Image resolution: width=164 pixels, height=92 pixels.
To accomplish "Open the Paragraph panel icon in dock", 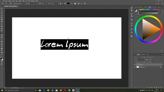I will [132, 26].
